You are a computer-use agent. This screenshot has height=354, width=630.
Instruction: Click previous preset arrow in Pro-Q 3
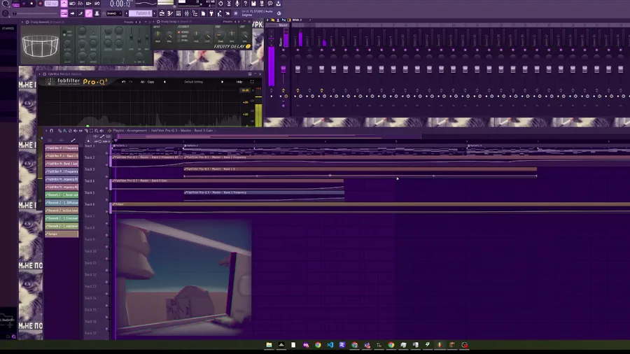point(164,82)
